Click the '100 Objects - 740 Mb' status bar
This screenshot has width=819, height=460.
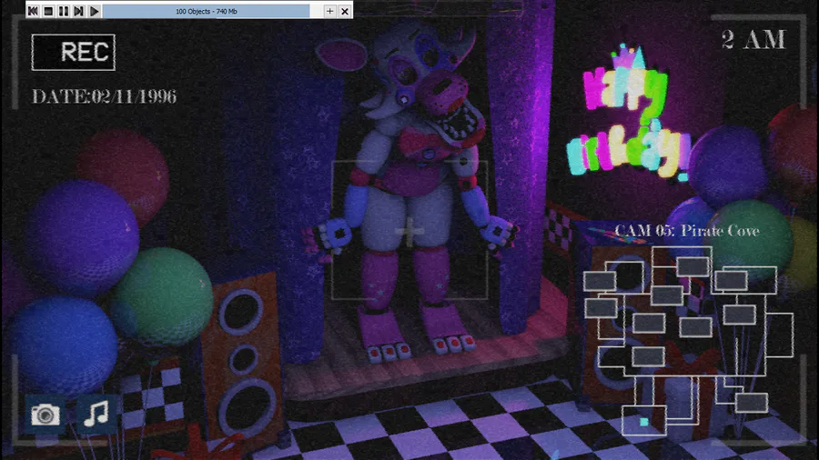click(207, 11)
